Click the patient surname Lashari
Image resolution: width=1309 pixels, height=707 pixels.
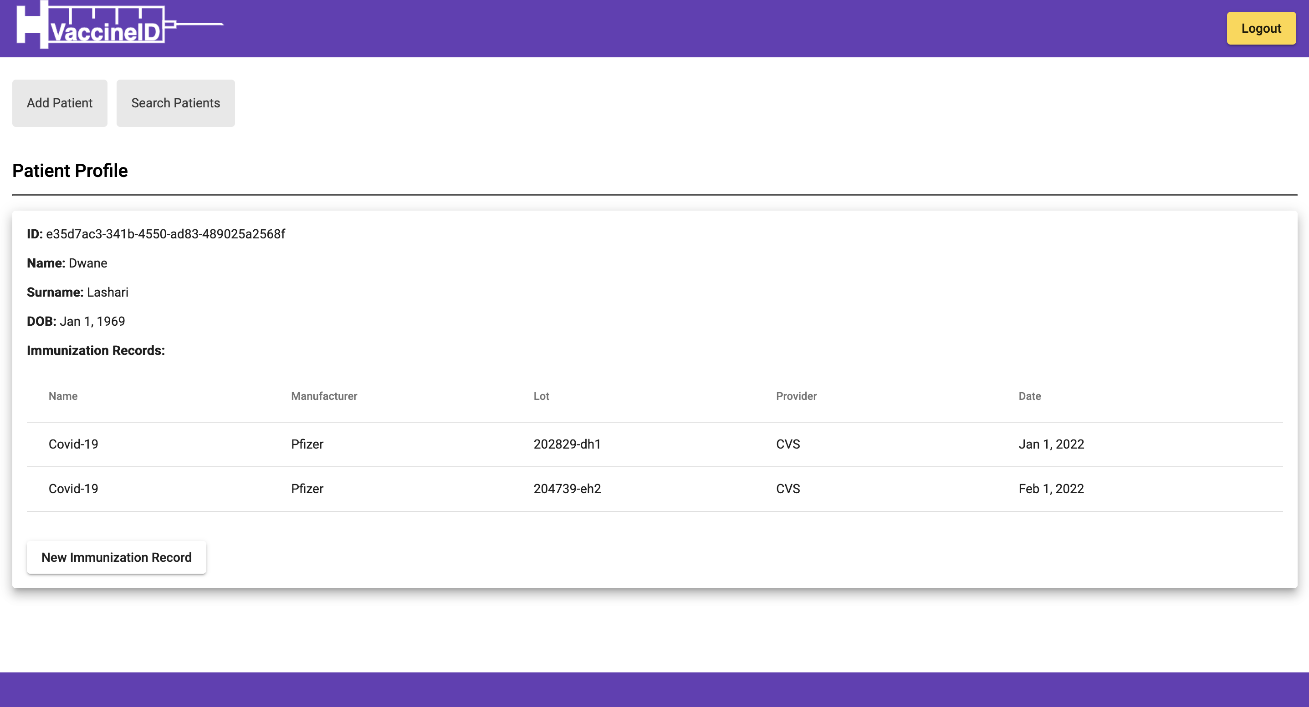[107, 293]
